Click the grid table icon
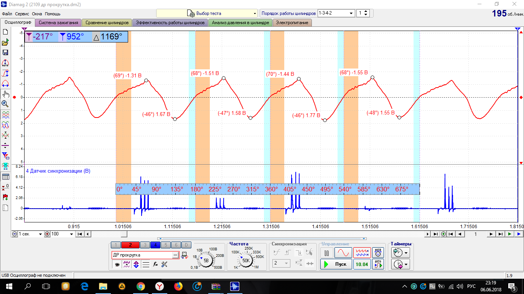524x294 pixels. (5, 176)
